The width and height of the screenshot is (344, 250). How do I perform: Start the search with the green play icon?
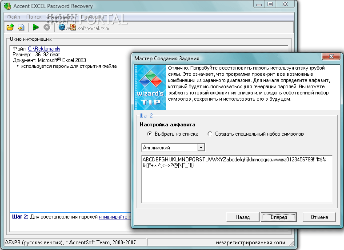click(35, 27)
